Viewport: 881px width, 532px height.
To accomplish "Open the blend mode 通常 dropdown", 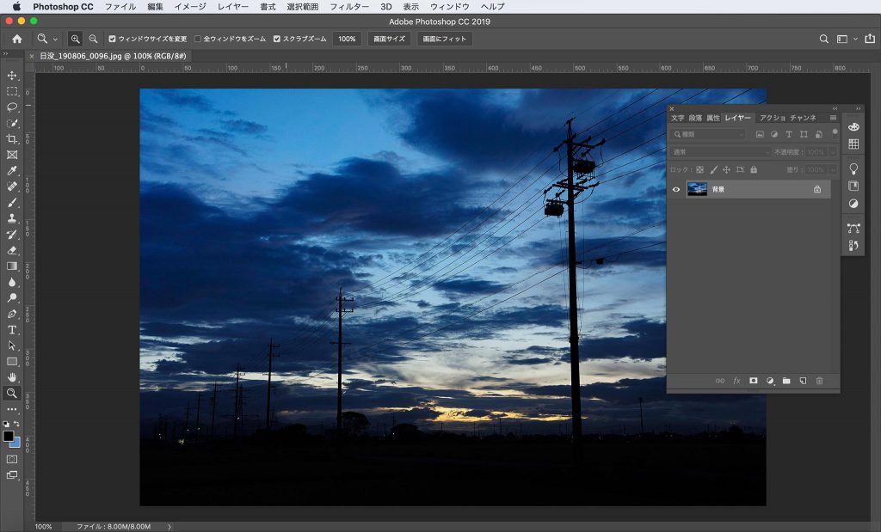I will (721, 152).
